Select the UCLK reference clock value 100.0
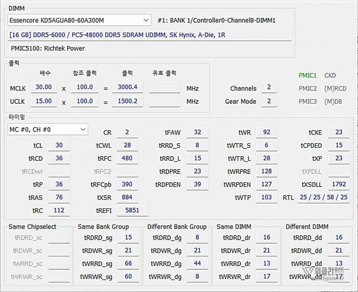358x292 pixels. 85,101
